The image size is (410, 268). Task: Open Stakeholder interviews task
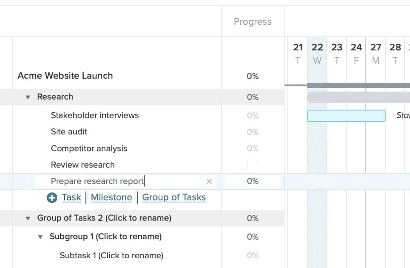tap(95, 115)
